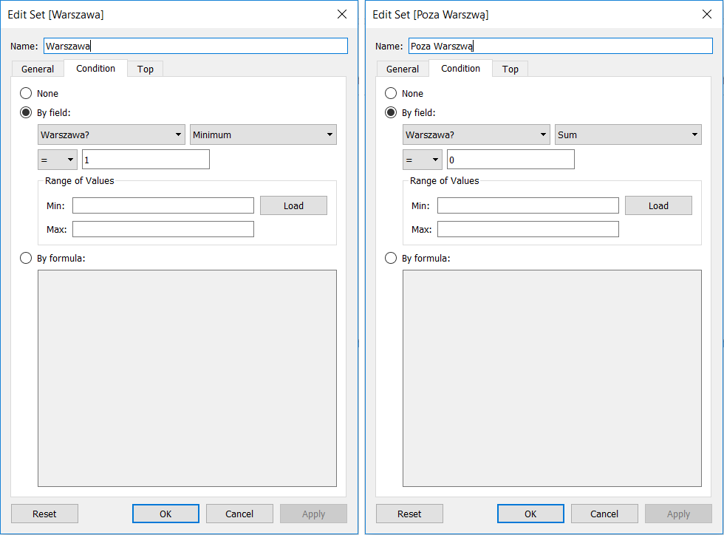Select By formula radio in Poza Warszawą dialog
Image resolution: width=724 pixels, height=535 pixels.
pyautogui.click(x=391, y=259)
